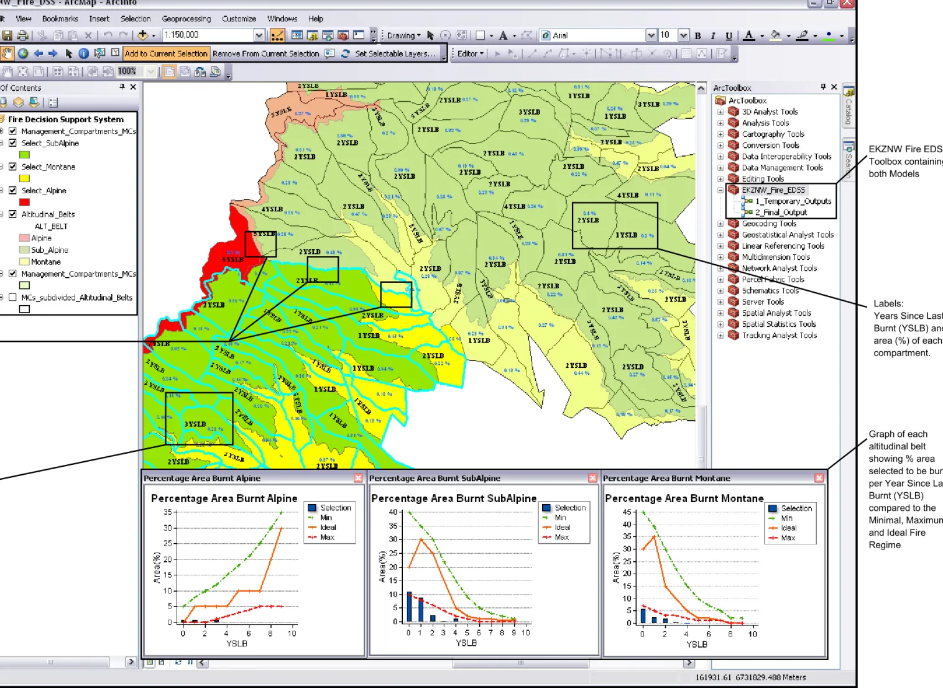The image size is (943, 688).
Task: Open the Catalog side tab icon
Action: (849, 93)
